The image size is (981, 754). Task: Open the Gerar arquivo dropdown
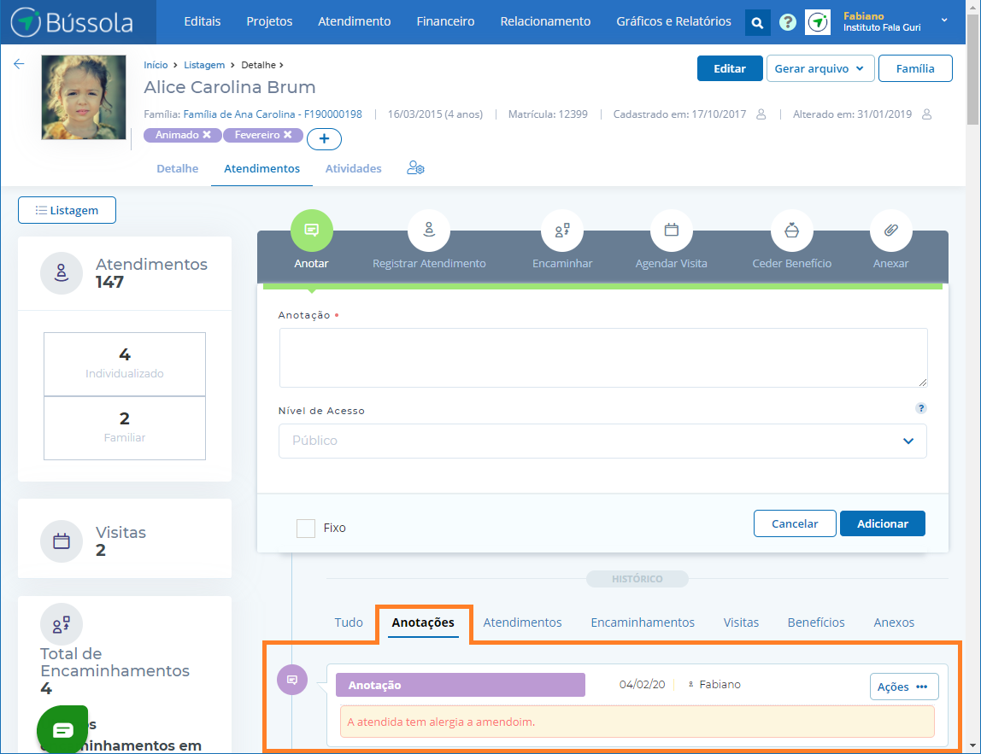pyautogui.click(x=820, y=69)
